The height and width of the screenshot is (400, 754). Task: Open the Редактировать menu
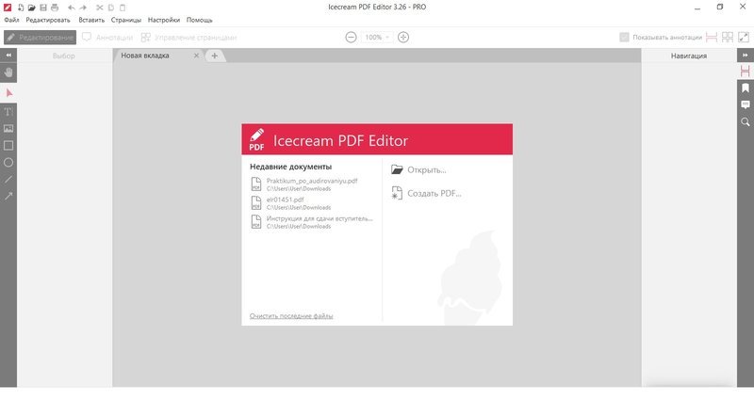tap(48, 20)
